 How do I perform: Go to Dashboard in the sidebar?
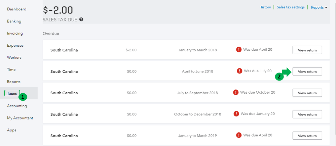tap(16, 9)
